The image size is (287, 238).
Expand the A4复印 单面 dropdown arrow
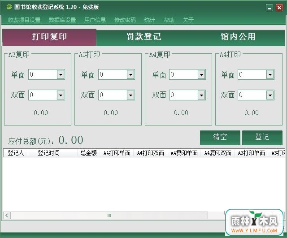pyautogui.click(x=201, y=74)
